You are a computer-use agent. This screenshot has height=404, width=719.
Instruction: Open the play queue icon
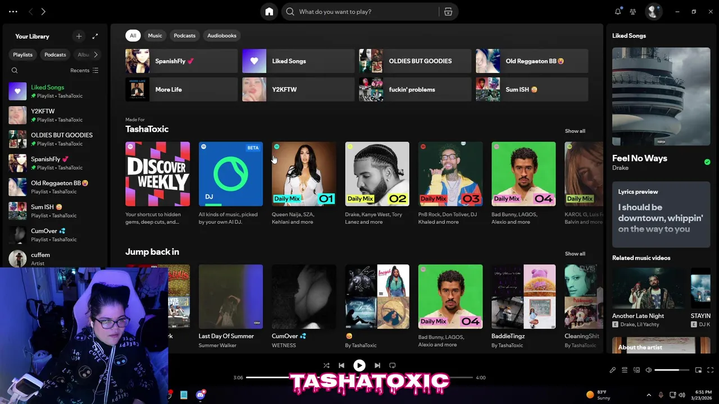(x=625, y=370)
